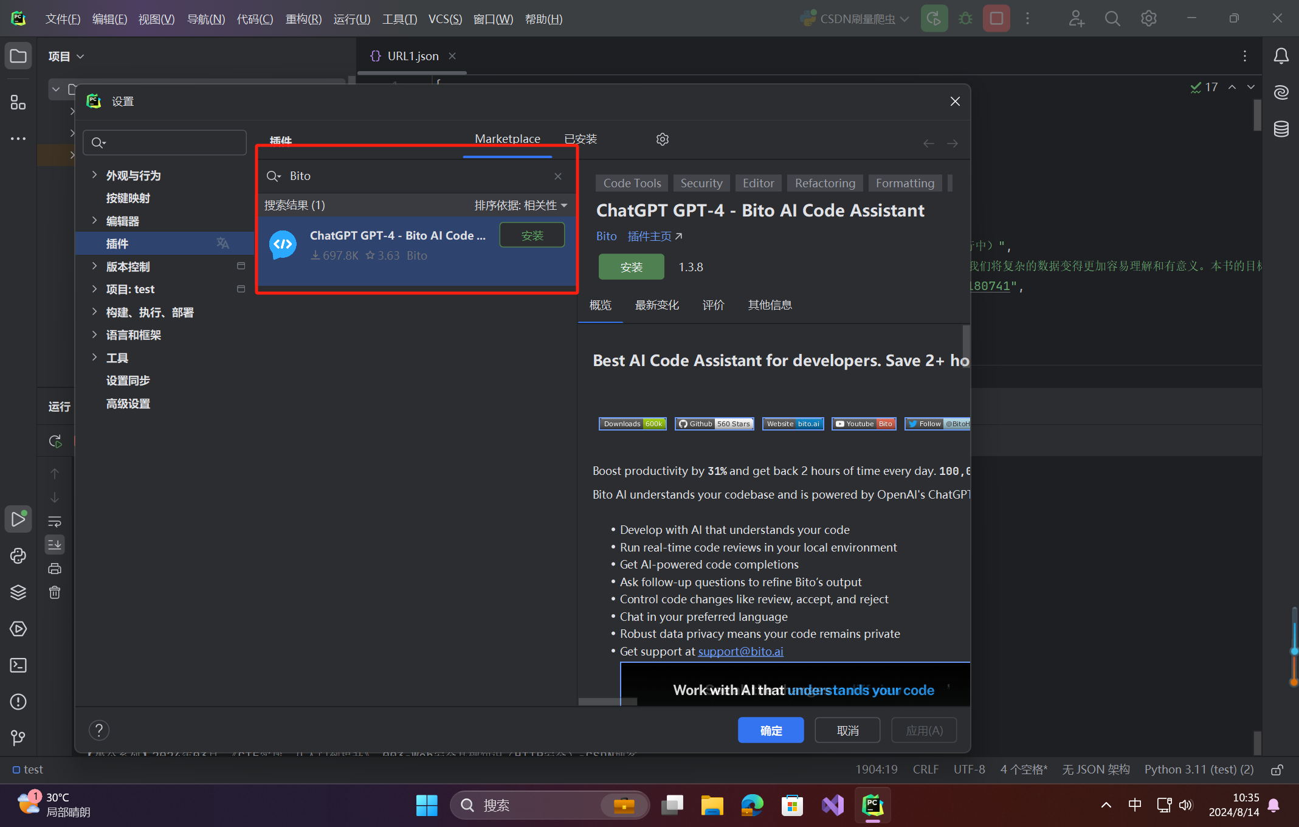Open the Problems tool window icon

[x=18, y=702]
